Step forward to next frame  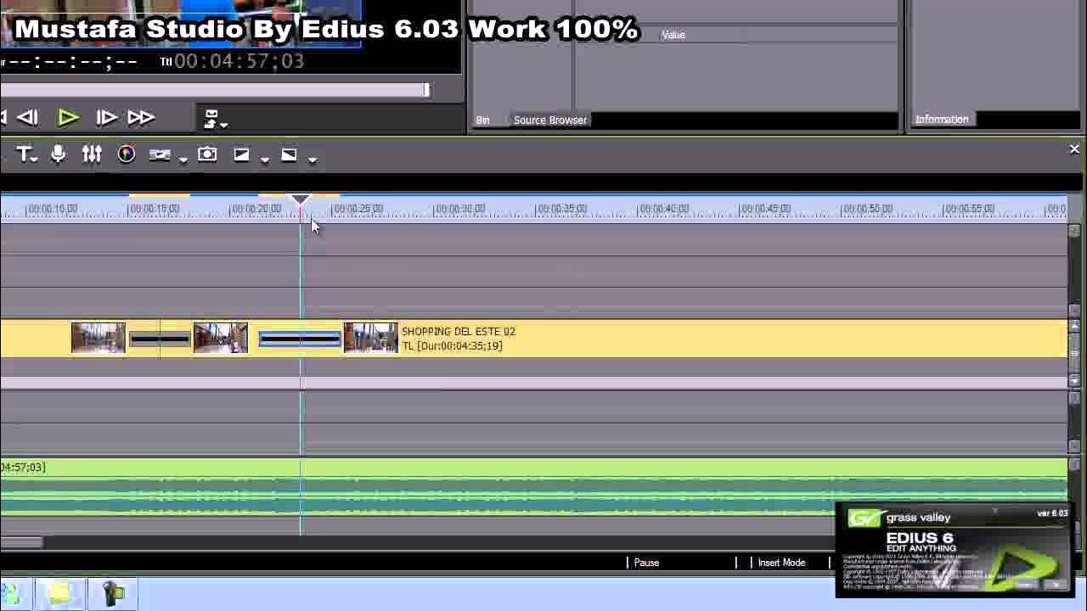pyautogui.click(x=106, y=118)
